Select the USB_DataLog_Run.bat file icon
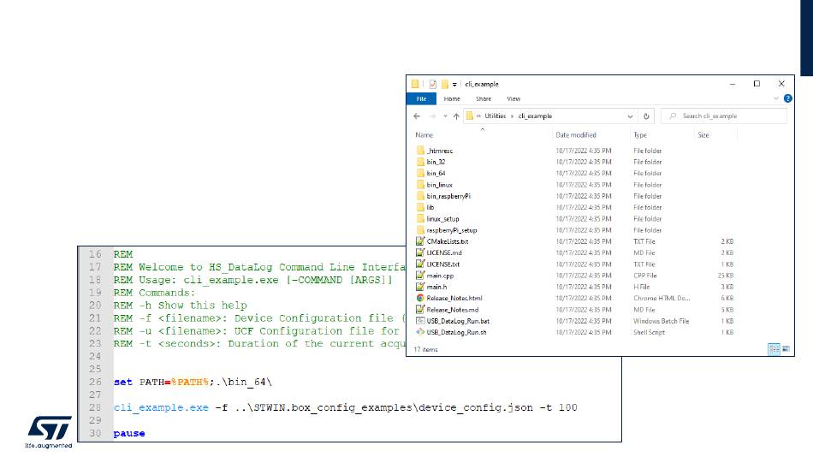The width and height of the screenshot is (813, 457). (420, 321)
